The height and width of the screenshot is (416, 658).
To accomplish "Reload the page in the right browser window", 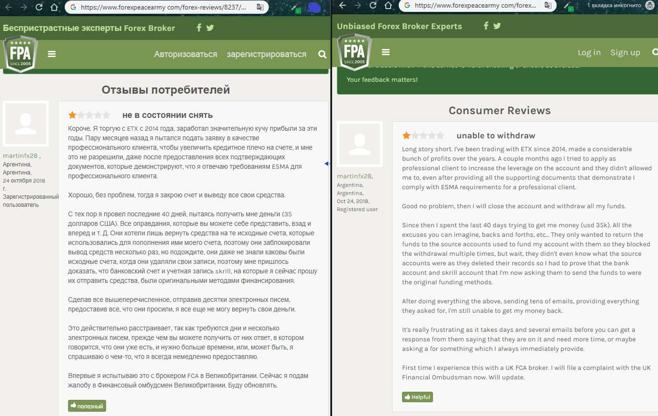I will tap(373, 5).
